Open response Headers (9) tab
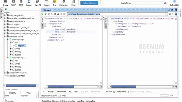Viewport: 182px width, 102px height. tap(111, 92)
